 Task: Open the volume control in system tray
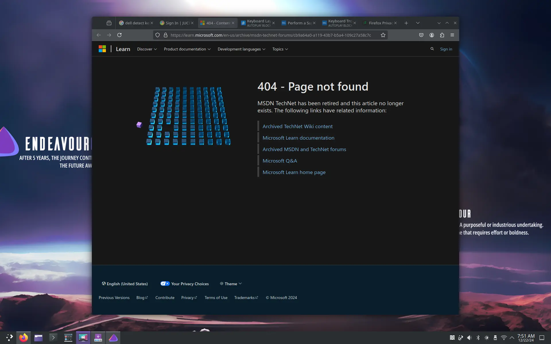coord(469,338)
